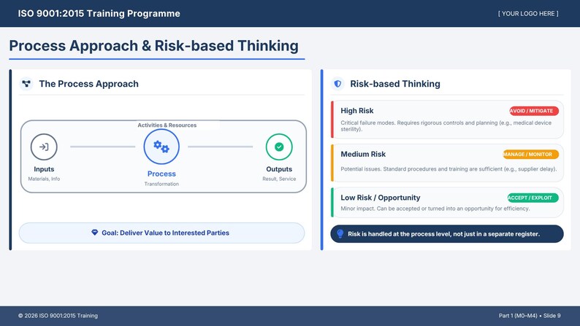Click the lightbulb icon in risk note
Image resolution: width=580 pixels, height=326 pixels.
pyautogui.click(x=340, y=233)
